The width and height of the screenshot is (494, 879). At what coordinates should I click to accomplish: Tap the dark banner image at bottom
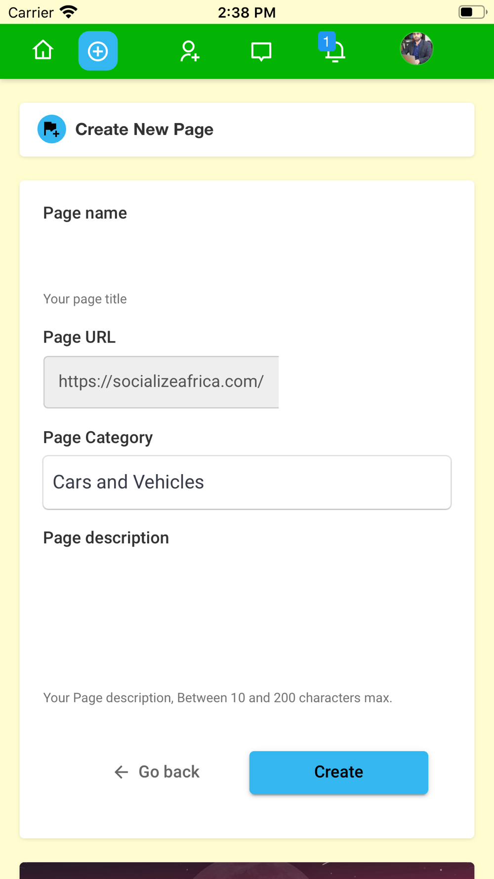(x=247, y=870)
